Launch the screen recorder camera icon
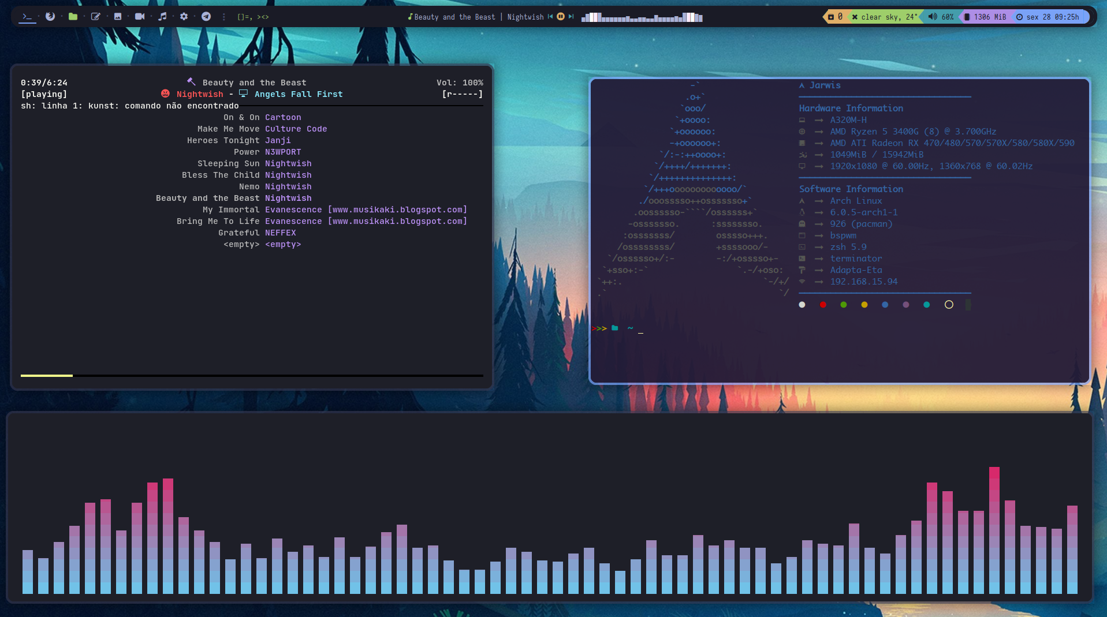 pyautogui.click(x=140, y=16)
